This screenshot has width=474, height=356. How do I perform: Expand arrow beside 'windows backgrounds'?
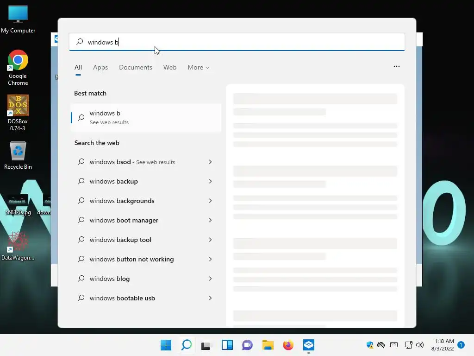(211, 201)
